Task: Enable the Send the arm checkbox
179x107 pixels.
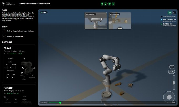Action: coord(162,24)
